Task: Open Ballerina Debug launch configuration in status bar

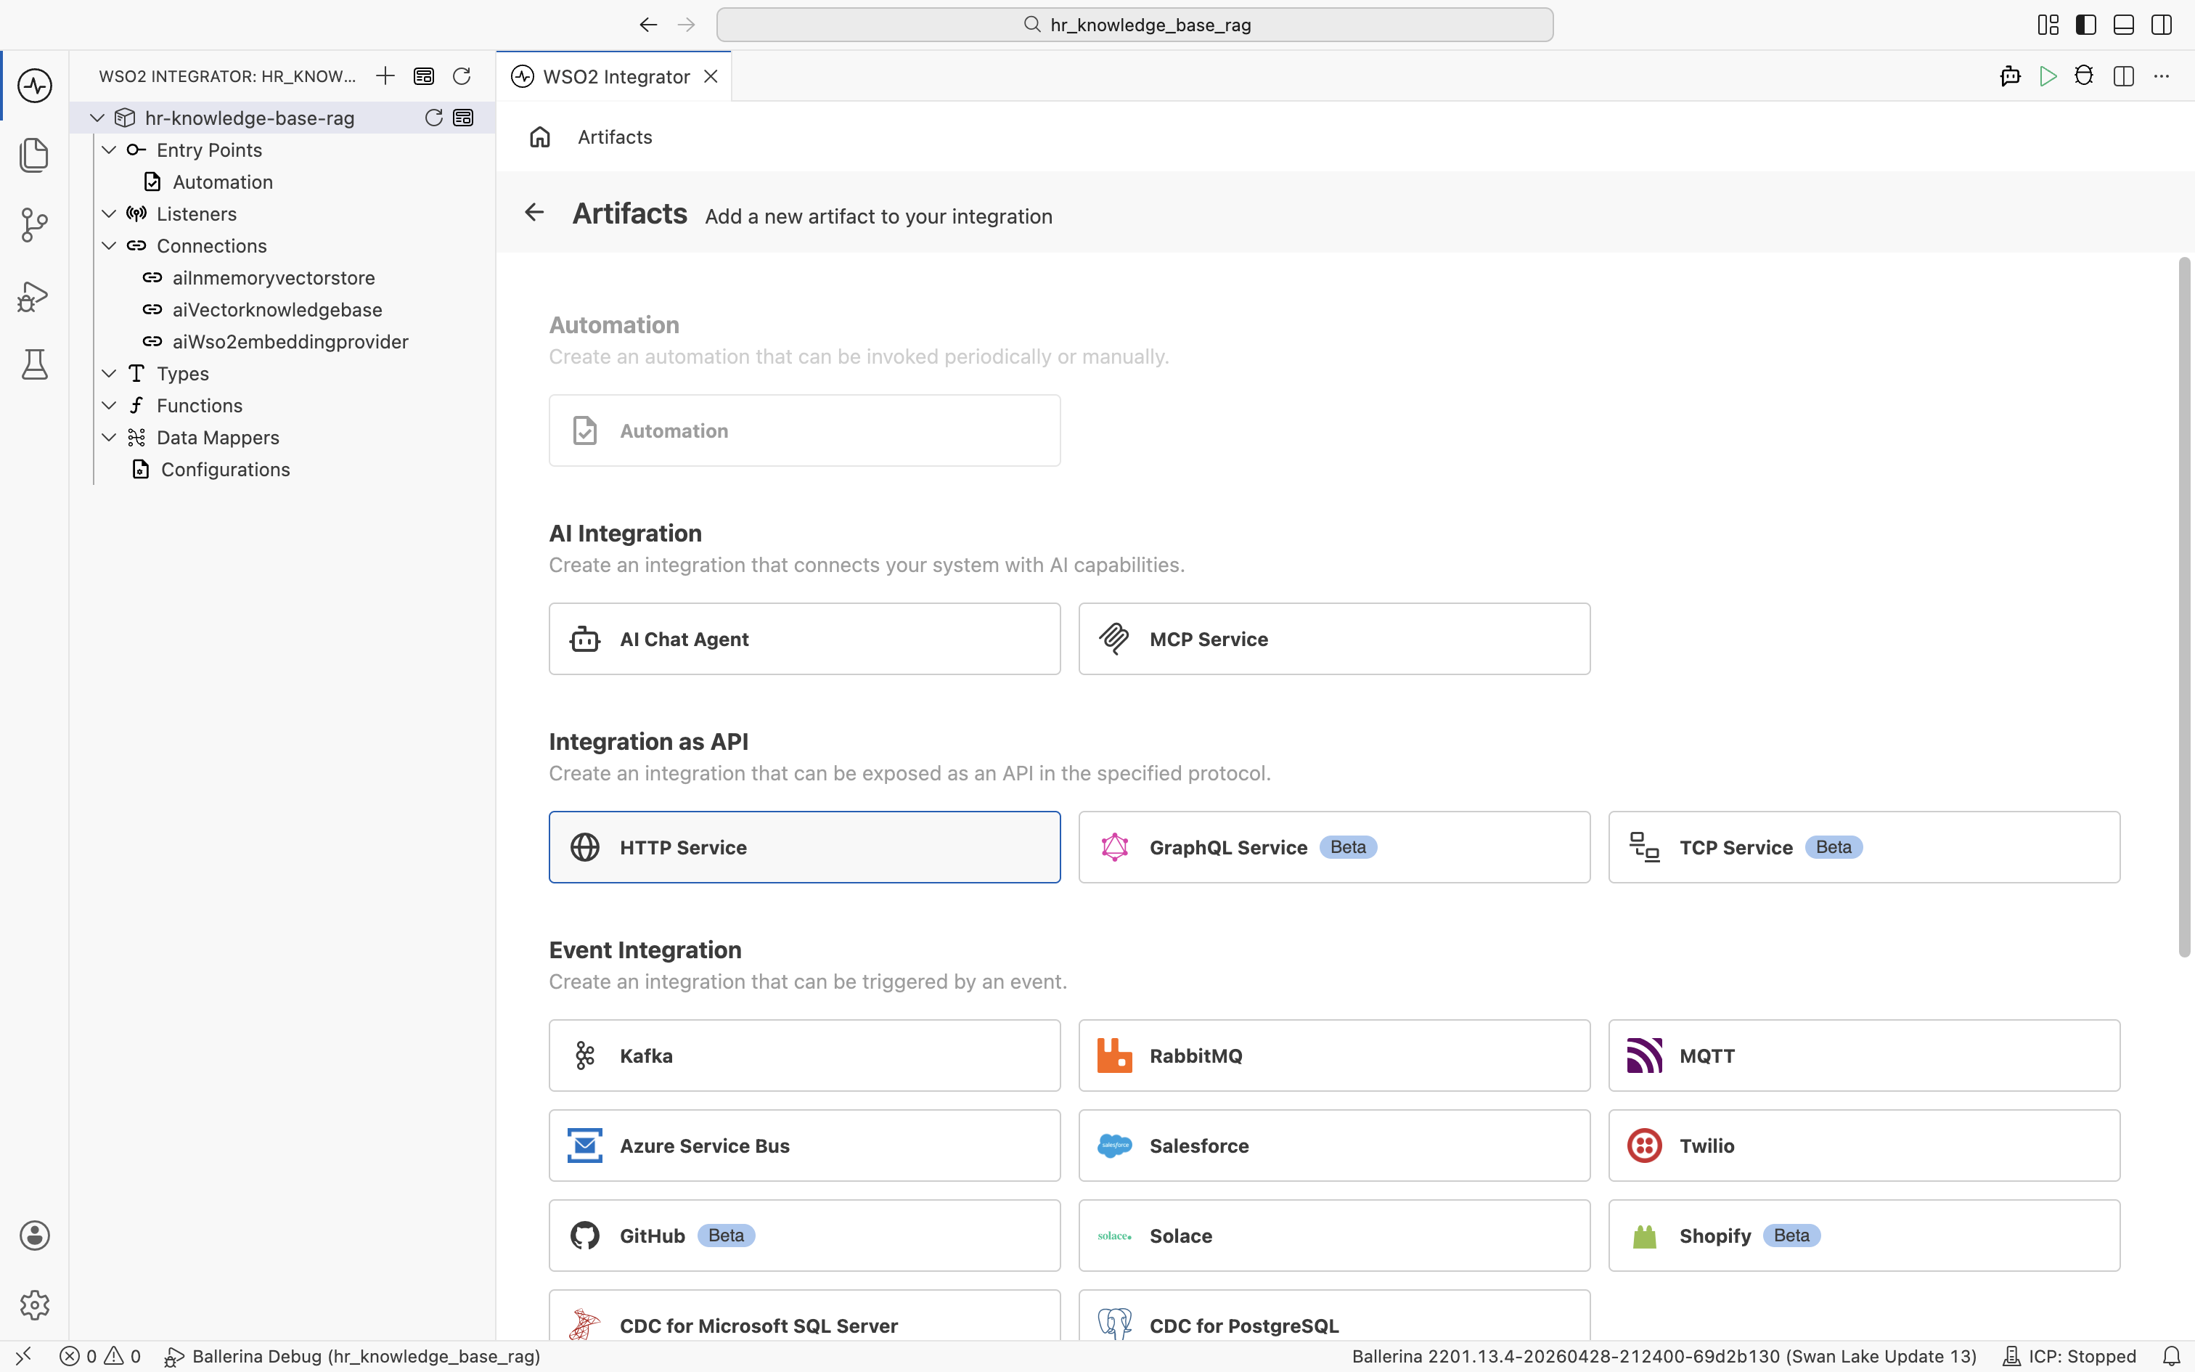Action: 352,1357
